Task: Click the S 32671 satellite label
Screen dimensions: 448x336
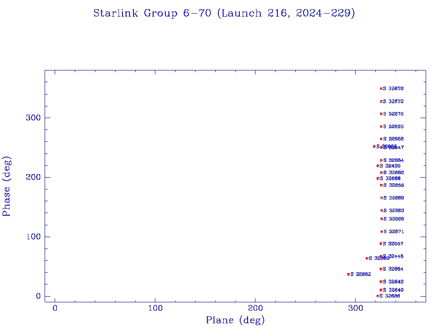Action: click(x=393, y=232)
